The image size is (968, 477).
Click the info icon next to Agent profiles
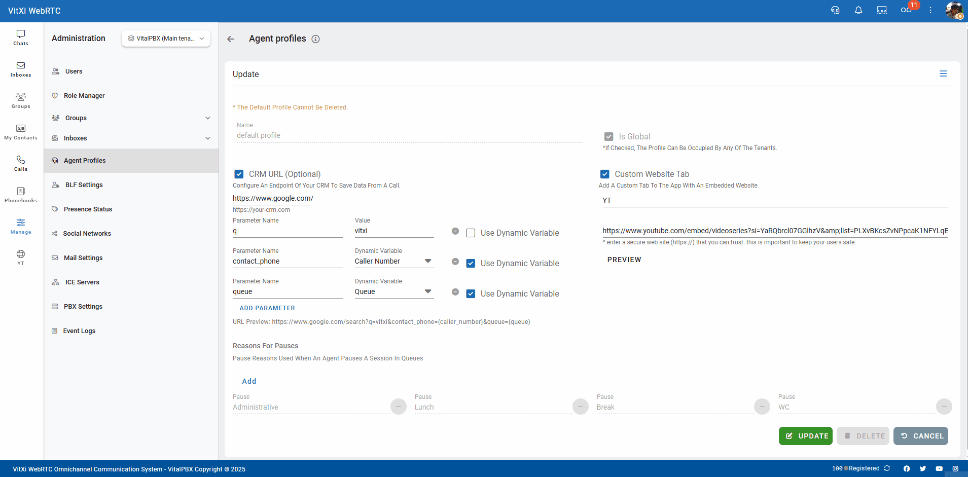tap(315, 39)
